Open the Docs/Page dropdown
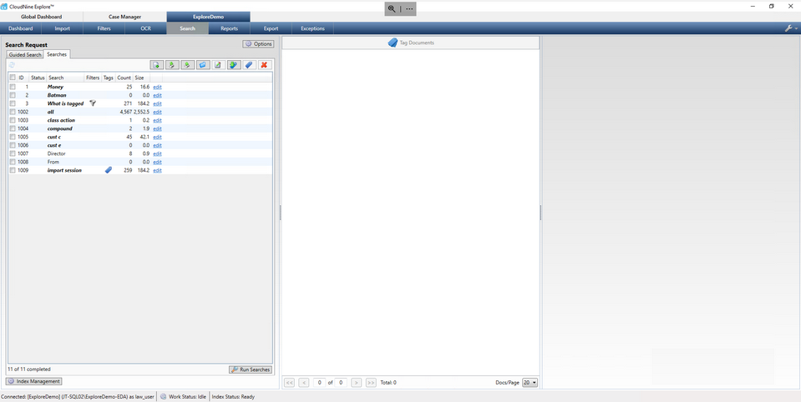Viewport: 801px width, 402px height. [x=530, y=383]
